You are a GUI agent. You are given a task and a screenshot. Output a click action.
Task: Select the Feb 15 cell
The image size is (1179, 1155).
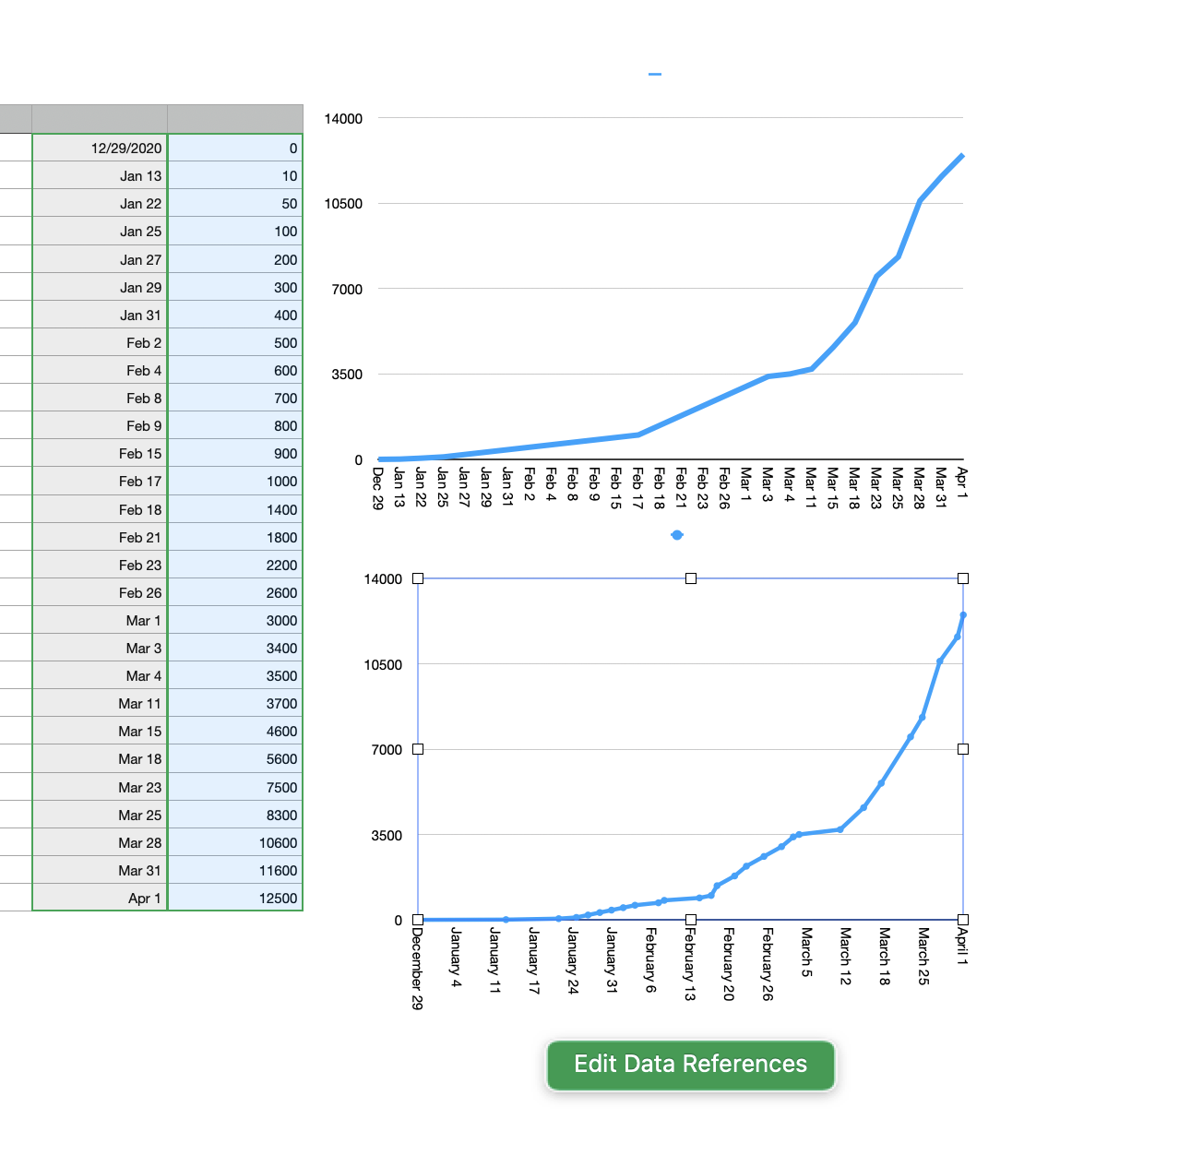[100, 453]
